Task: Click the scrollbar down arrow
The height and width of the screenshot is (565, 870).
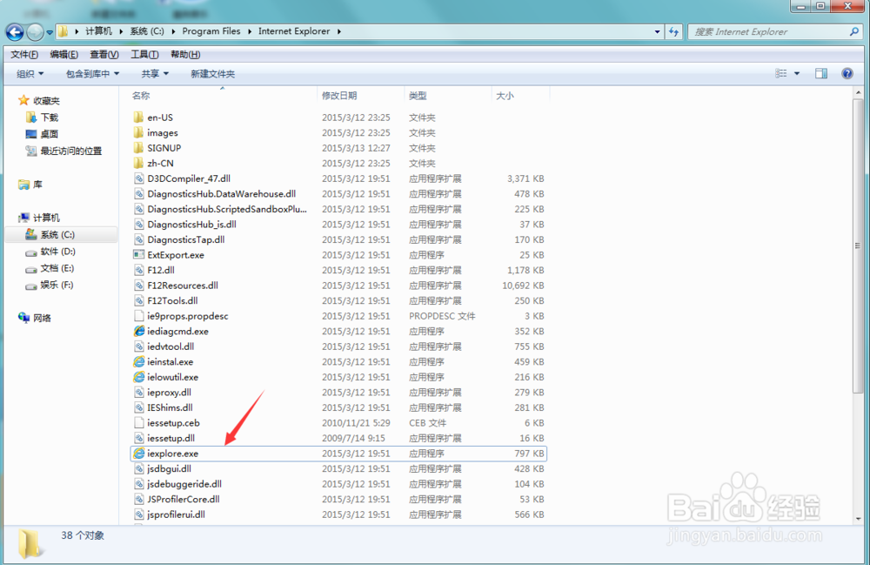Action: (x=859, y=518)
